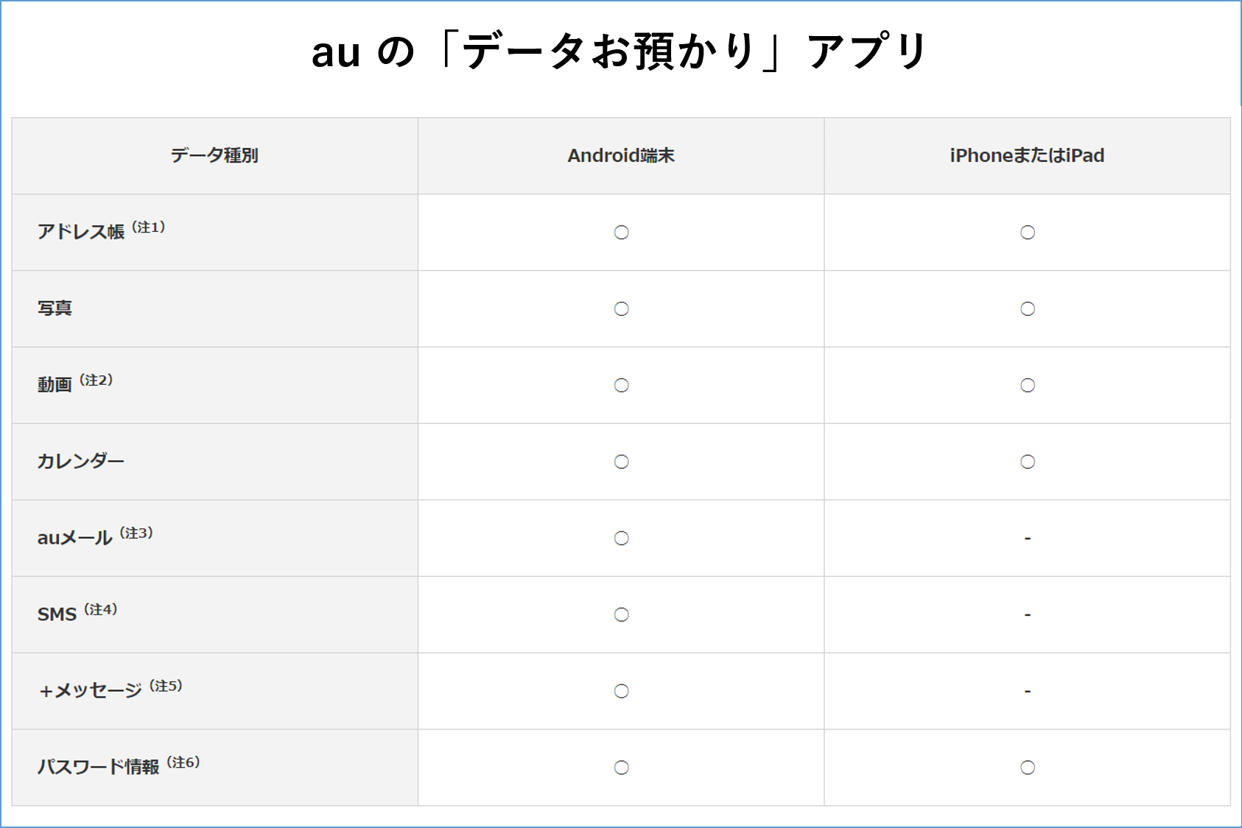Select the データ種別 column header
Screen dimensions: 1242x828
(214, 155)
